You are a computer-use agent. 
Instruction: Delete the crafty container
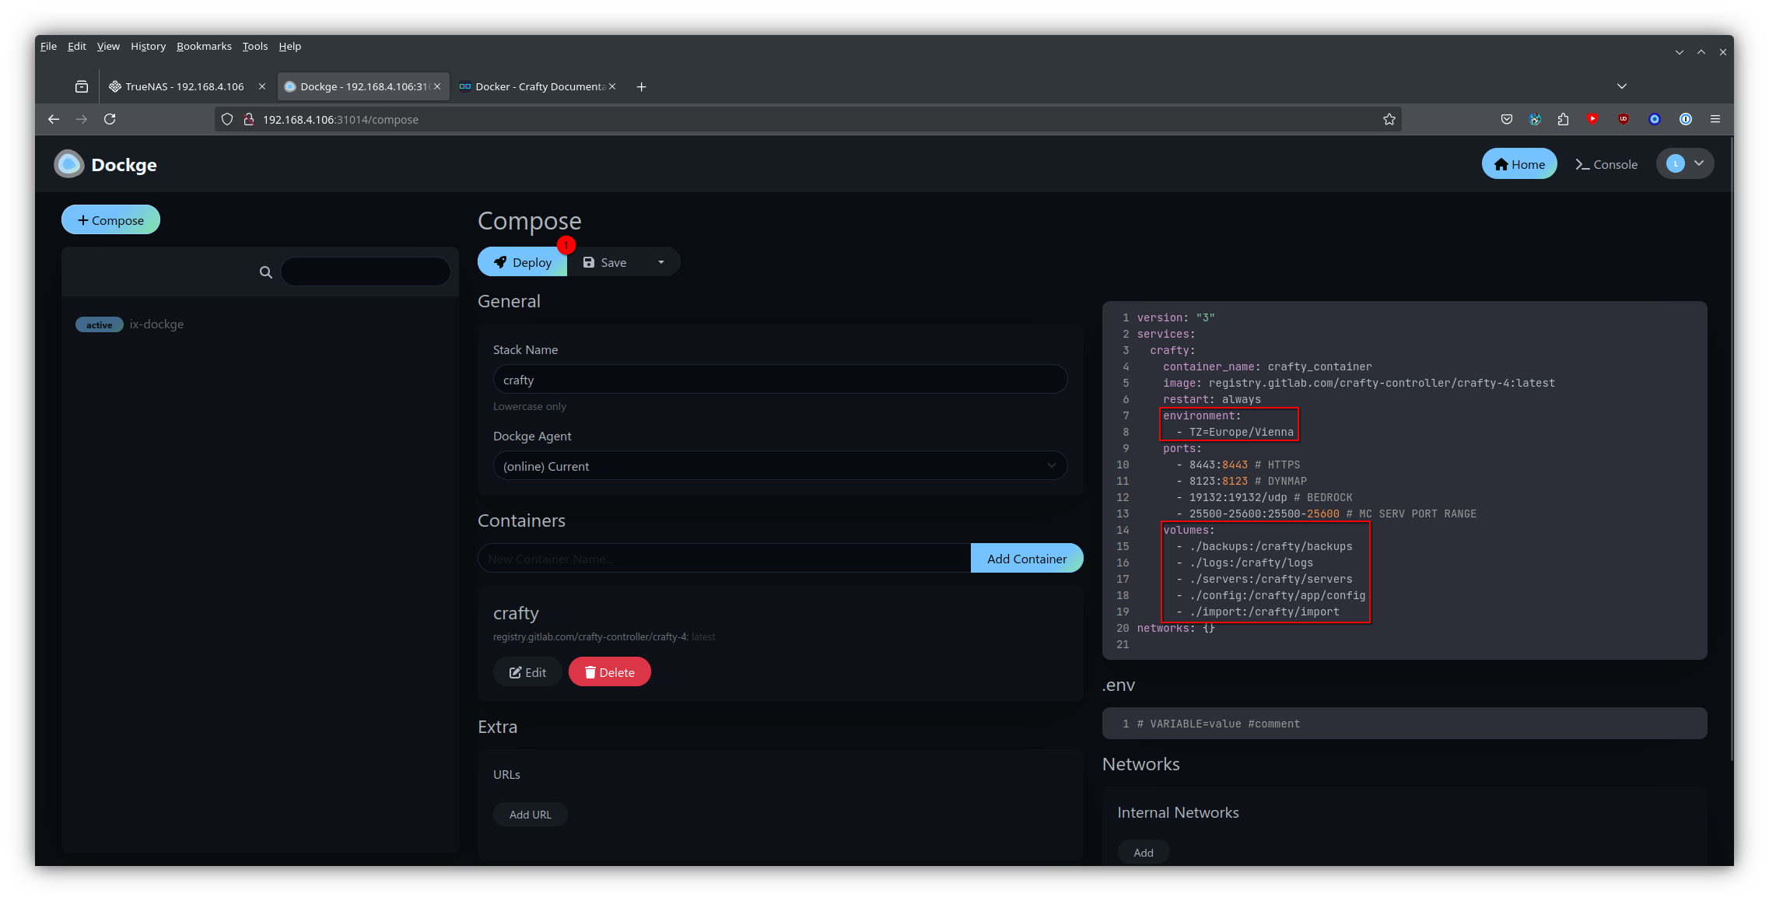point(609,672)
